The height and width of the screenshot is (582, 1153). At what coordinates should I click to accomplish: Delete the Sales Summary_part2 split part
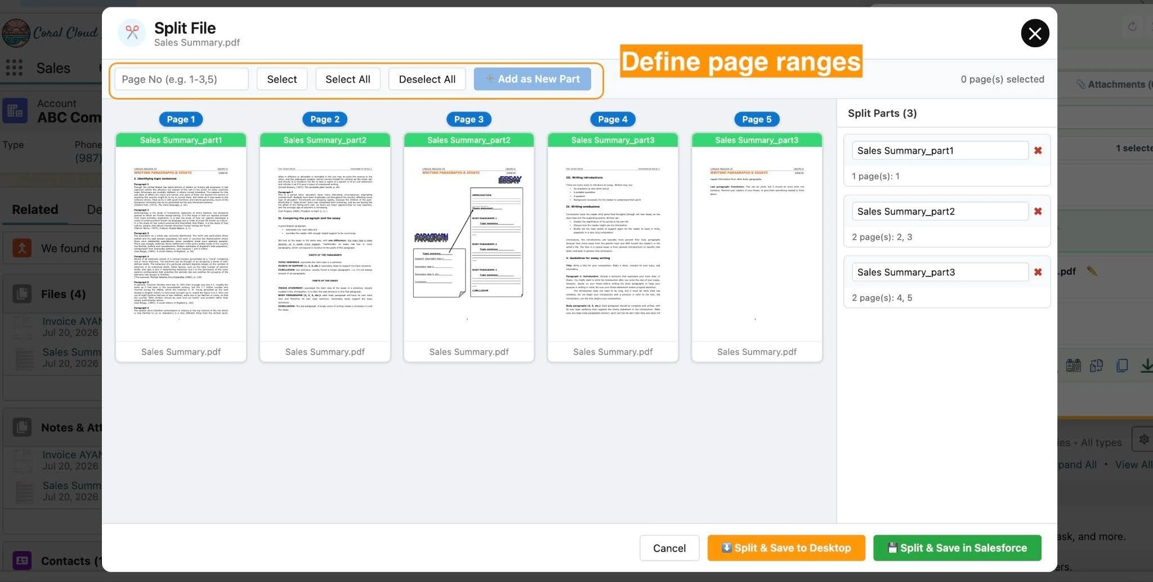(x=1038, y=211)
